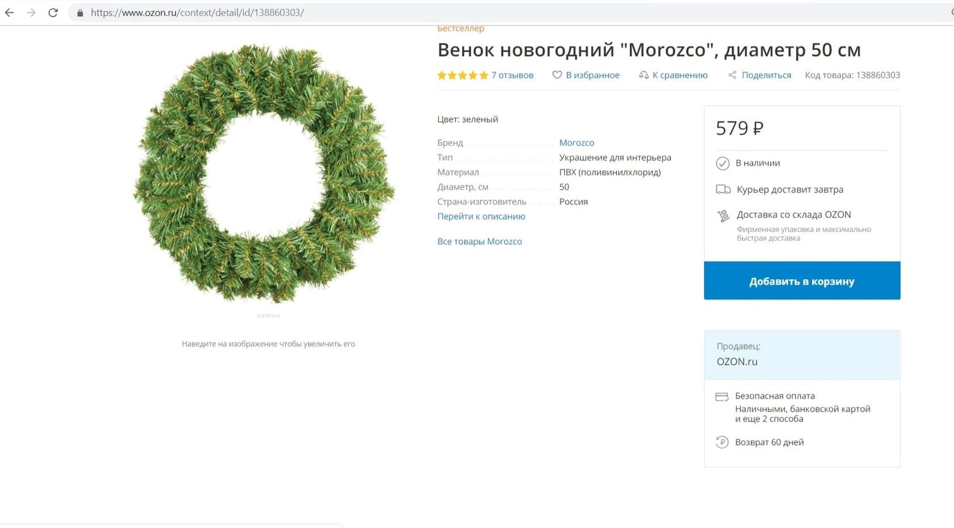Reload the page with refresh icon
The width and height of the screenshot is (954, 528).
(53, 12)
